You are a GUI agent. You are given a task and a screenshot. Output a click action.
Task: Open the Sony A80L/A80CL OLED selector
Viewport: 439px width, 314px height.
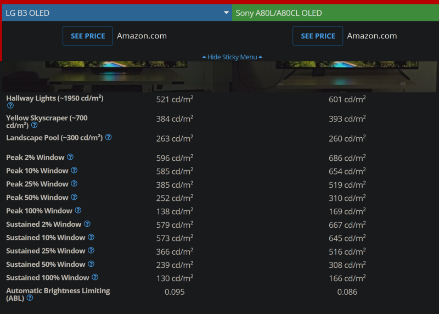pyautogui.click(x=335, y=13)
